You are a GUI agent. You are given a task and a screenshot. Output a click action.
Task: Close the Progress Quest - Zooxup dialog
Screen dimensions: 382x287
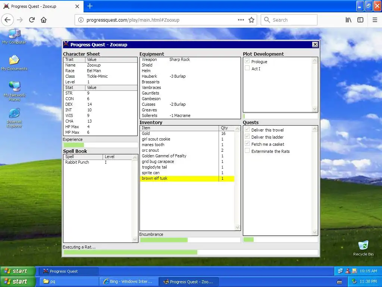315,44
